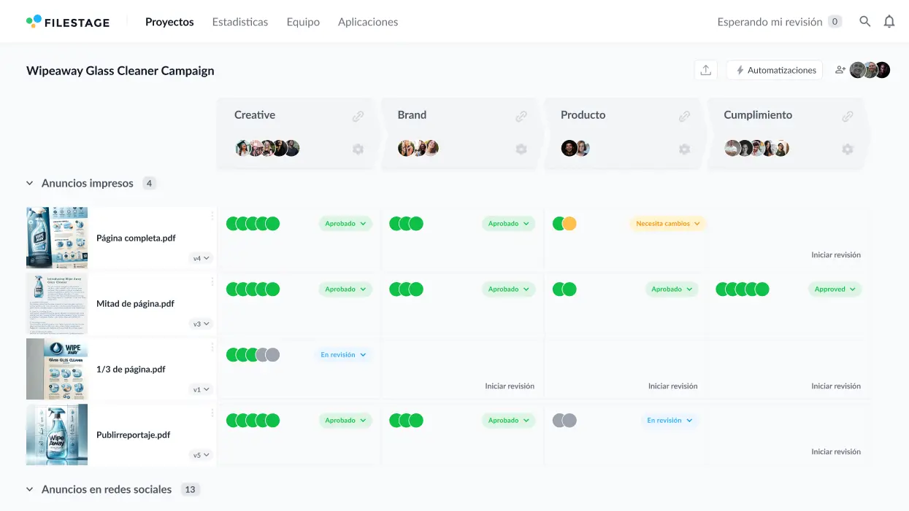Switch to the Estadísticas tab
The image size is (909, 511).
(x=239, y=22)
